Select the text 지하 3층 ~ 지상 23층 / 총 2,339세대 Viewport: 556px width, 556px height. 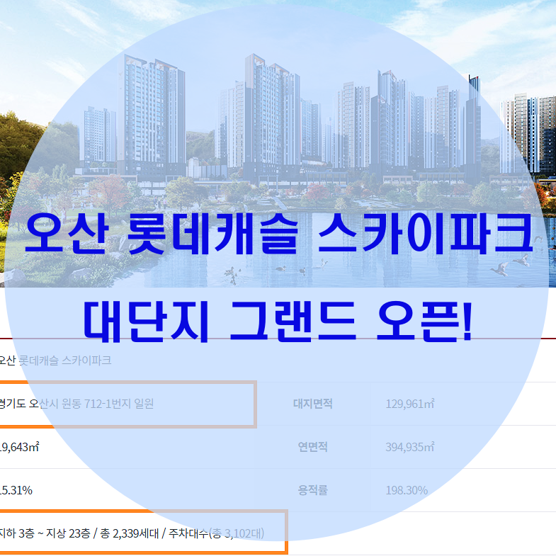tap(79, 533)
